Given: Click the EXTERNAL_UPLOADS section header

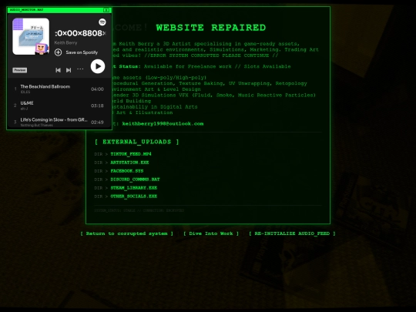Looking at the screenshot, I should (137, 142).
